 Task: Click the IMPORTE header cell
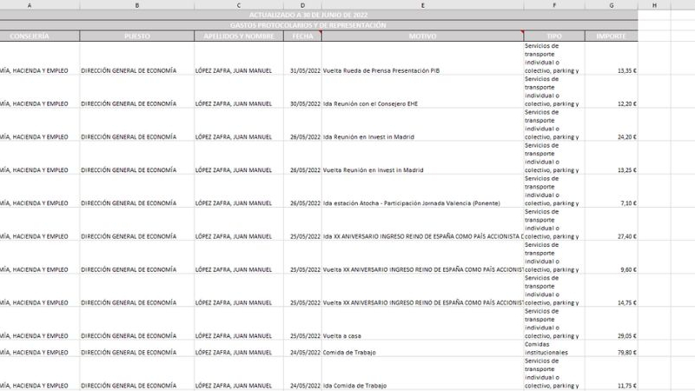click(x=612, y=36)
